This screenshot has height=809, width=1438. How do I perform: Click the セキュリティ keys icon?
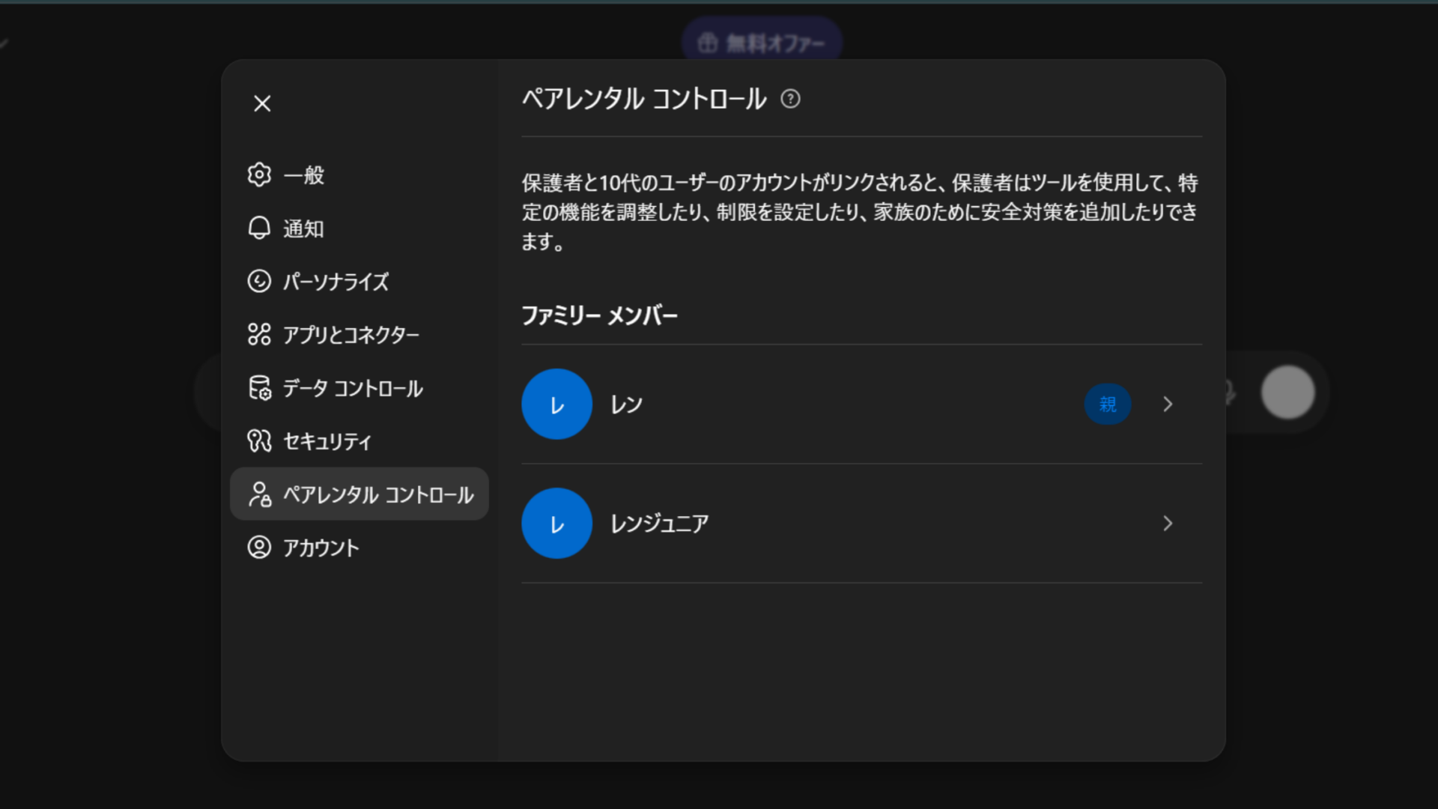click(258, 441)
